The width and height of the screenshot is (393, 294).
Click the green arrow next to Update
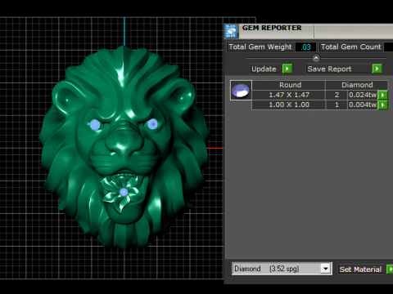[287, 69]
